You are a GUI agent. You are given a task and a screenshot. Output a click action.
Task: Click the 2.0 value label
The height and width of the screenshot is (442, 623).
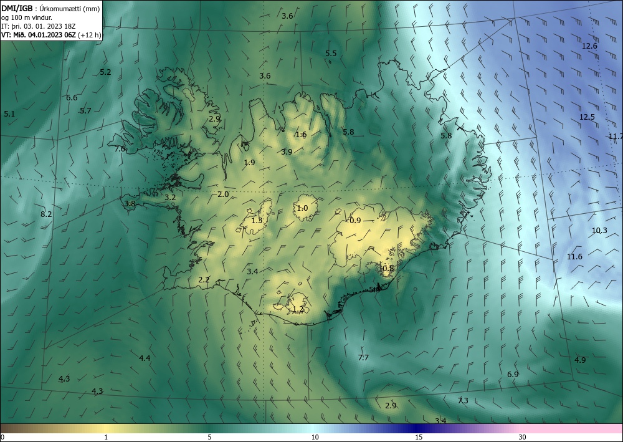click(x=223, y=194)
